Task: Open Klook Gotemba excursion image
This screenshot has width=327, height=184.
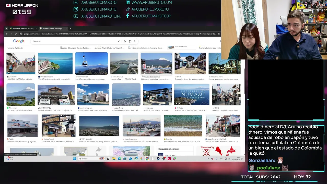Action: tap(190, 63)
